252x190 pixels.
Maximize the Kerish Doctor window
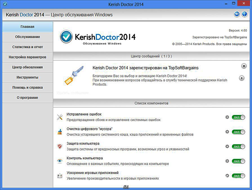pos(234,3)
